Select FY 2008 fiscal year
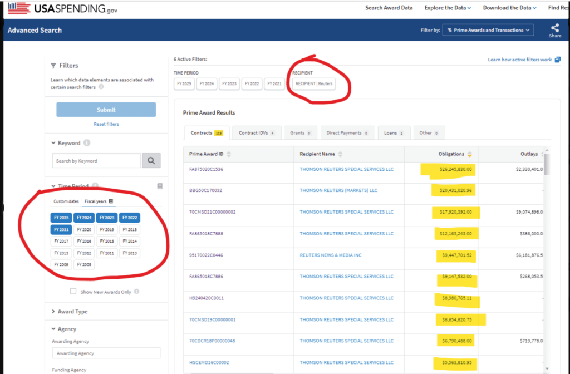This screenshot has height=374, width=570. (84, 264)
